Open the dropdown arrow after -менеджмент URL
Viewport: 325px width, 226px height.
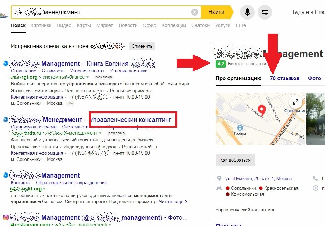click(x=100, y=133)
